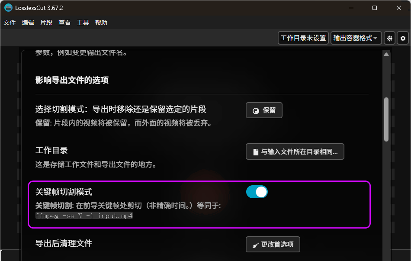
Task: Click the scroll-up arrow of settings panel
Action: pos(386,55)
